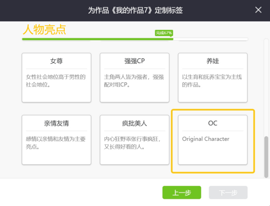Image resolution: width=270 pixels, height=206 pixels.
Task: Click the 女尊 description about 女性社会地位
Action: click(x=56, y=81)
